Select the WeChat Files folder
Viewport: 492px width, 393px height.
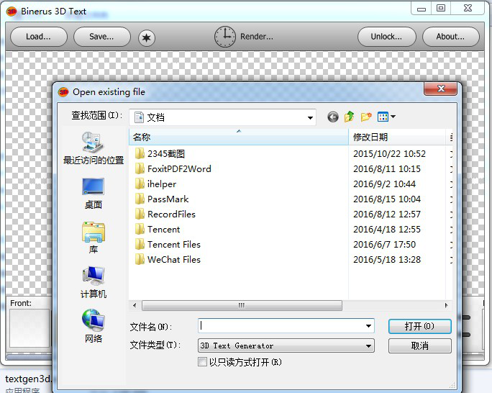(168, 259)
